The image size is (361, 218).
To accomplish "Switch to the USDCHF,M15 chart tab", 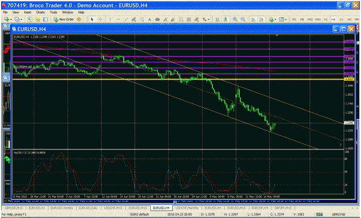I will click(113, 208).
